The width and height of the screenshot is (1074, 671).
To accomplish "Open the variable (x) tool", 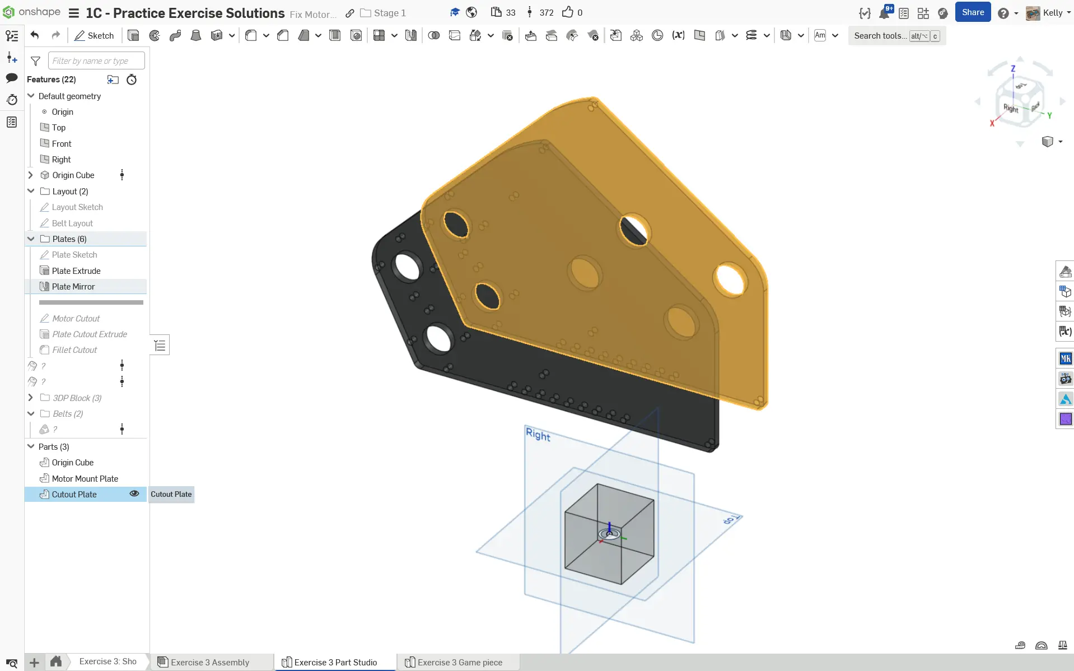I will point(678,36).
